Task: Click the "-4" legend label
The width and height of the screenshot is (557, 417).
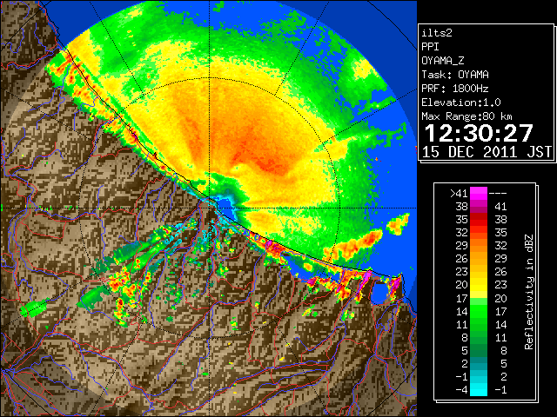Action: coord(461,390)
